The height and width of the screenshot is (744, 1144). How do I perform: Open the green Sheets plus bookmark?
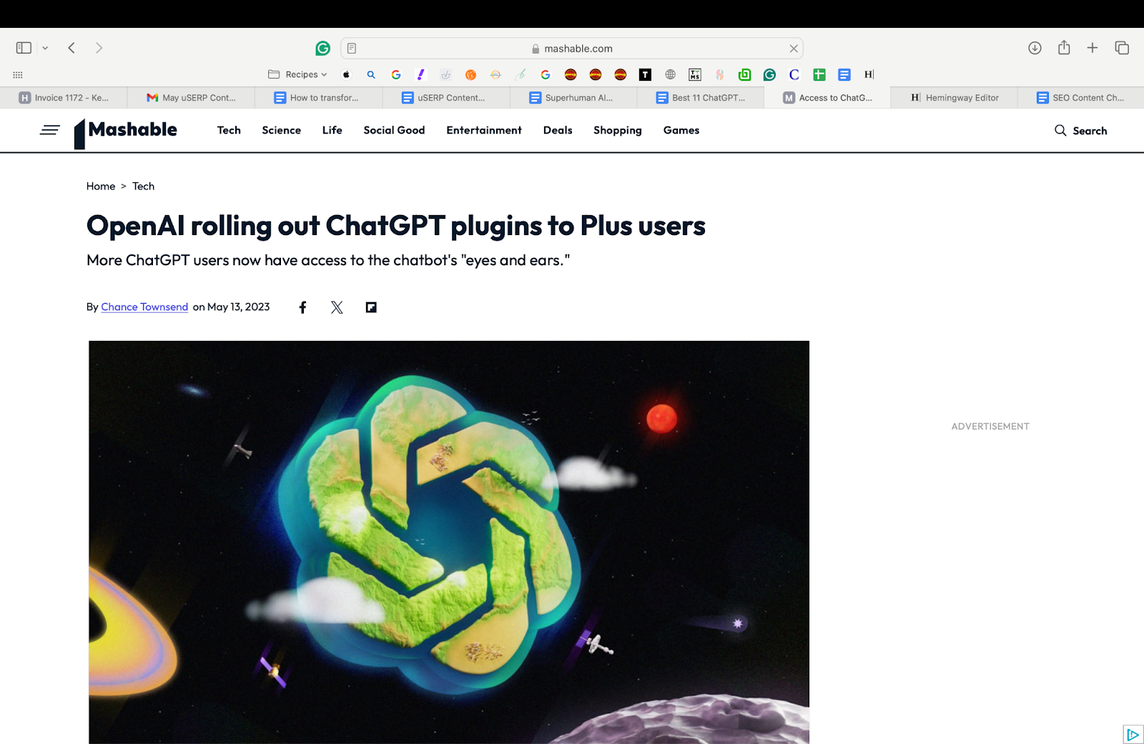pyautogui.click(x=819, y=74)
